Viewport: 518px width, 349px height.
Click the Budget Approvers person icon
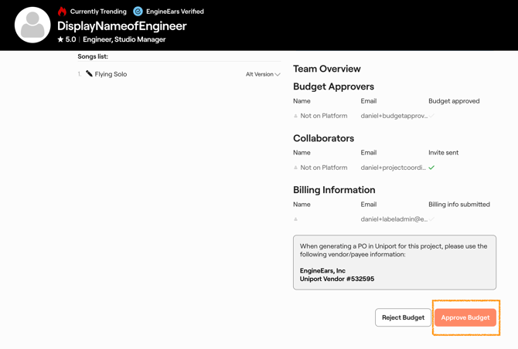click(x=295, y=117)
